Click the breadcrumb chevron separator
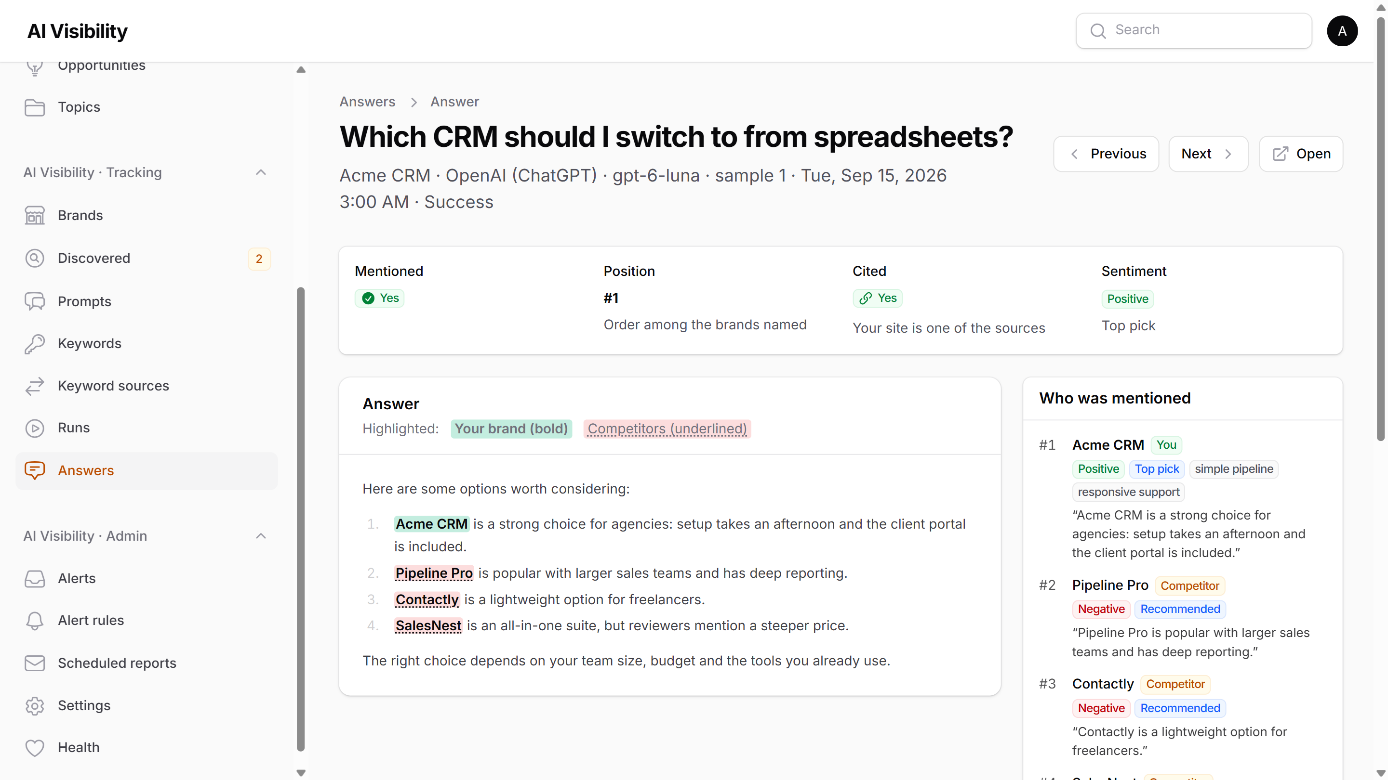Screen dimensions: 1388x780 (x=414, y=102)
